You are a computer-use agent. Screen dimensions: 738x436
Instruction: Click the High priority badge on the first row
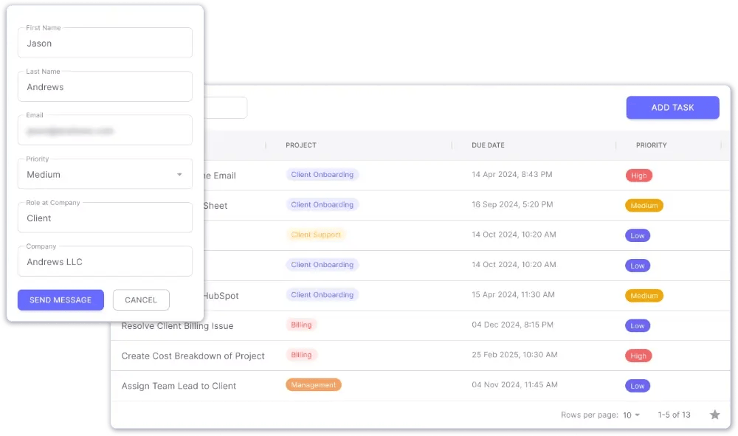click(x=638, y=176)
